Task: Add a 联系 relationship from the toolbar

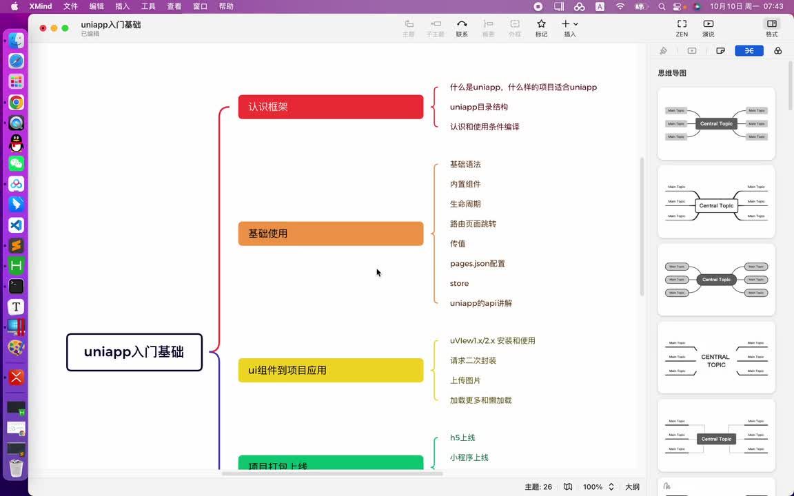Action: pos(462,28)
